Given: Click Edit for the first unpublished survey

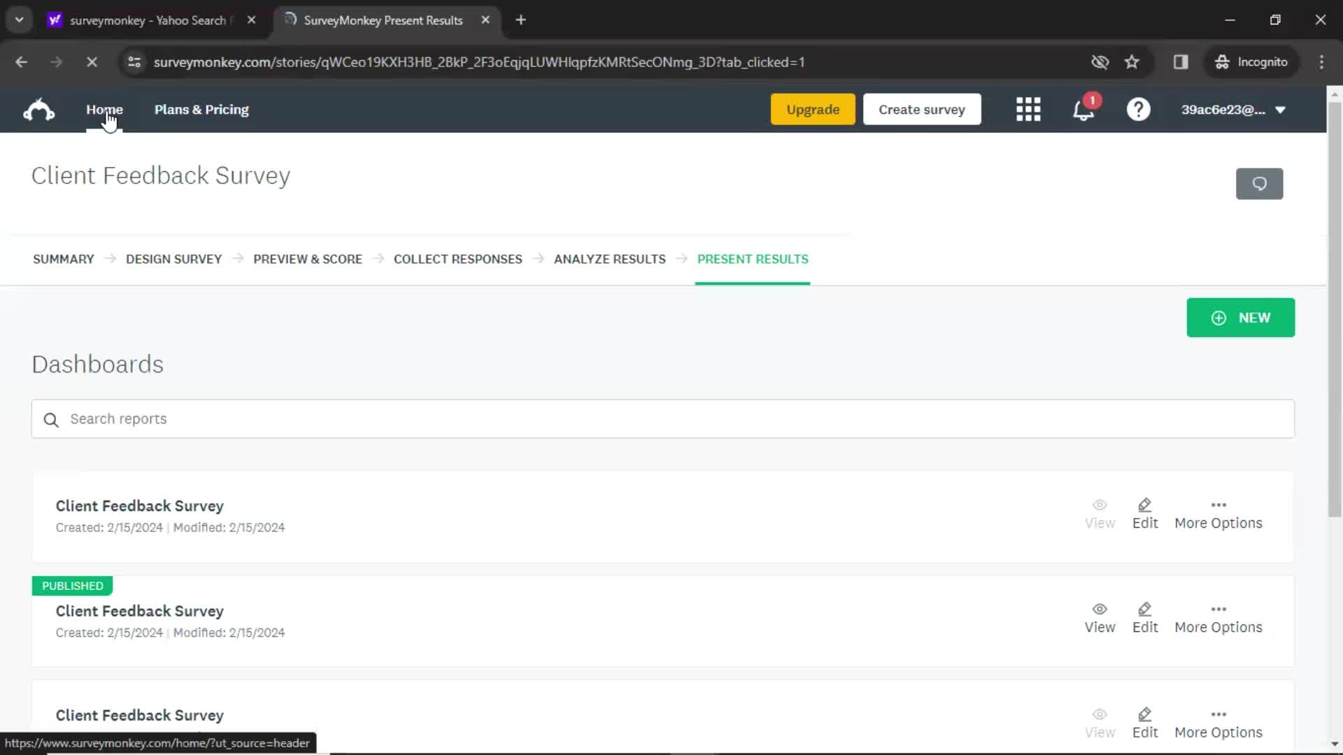Looking at the screenshot, I should coord(1144,512).
